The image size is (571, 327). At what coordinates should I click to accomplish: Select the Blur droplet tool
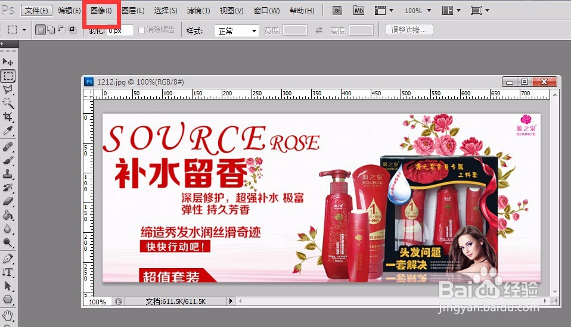[x=8, y=229]
